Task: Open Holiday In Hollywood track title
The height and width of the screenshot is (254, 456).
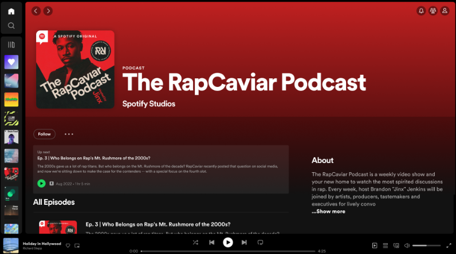Action: click(x=42, y=244)
